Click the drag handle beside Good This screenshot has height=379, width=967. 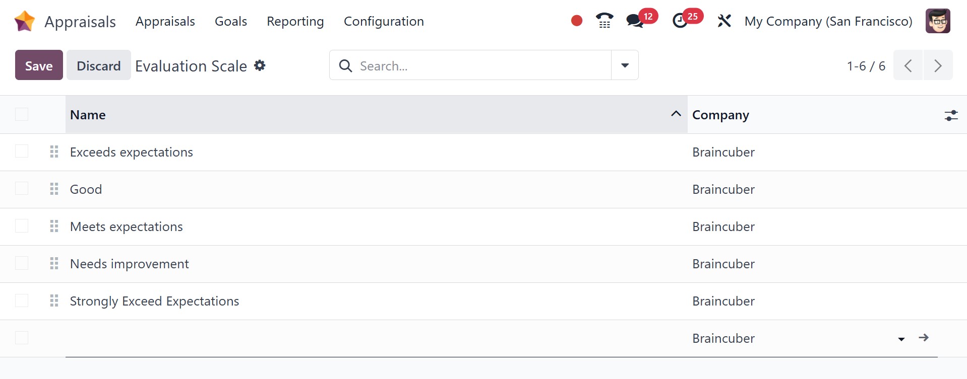pos(54,189)
